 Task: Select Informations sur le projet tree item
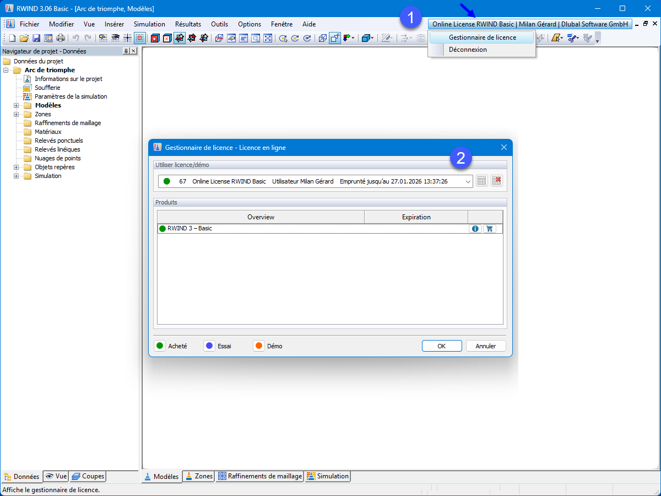click(68, 79)
